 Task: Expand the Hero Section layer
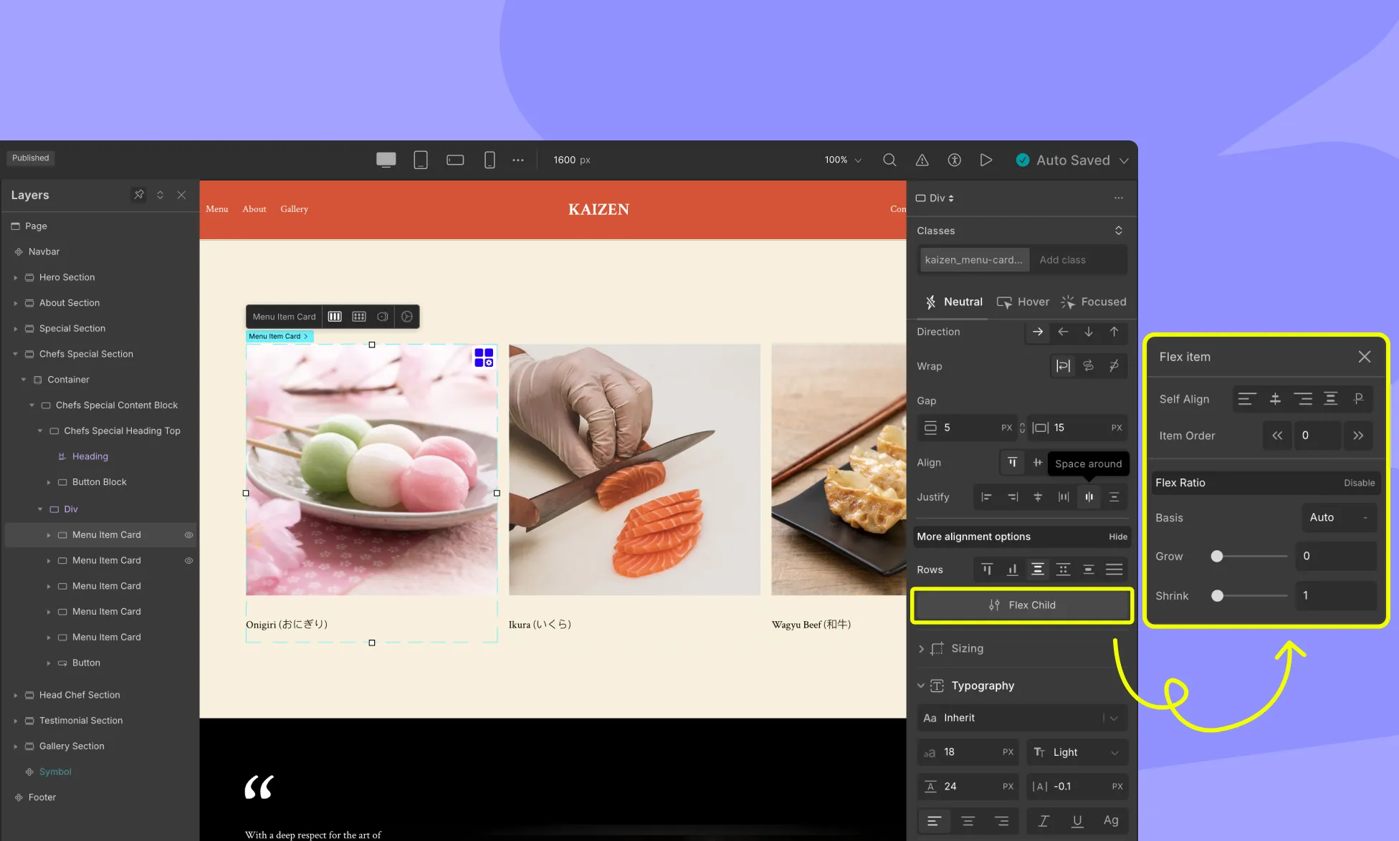[x=16, y=277]
